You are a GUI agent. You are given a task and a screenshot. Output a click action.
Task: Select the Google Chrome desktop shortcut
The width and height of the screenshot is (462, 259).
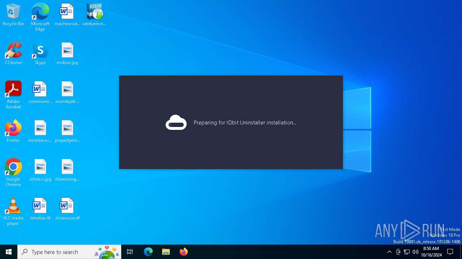pyautogui.click(x=13, y=173)
